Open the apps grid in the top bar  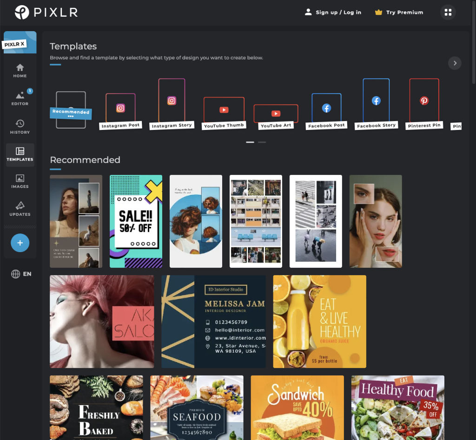[x=448, y=12]
